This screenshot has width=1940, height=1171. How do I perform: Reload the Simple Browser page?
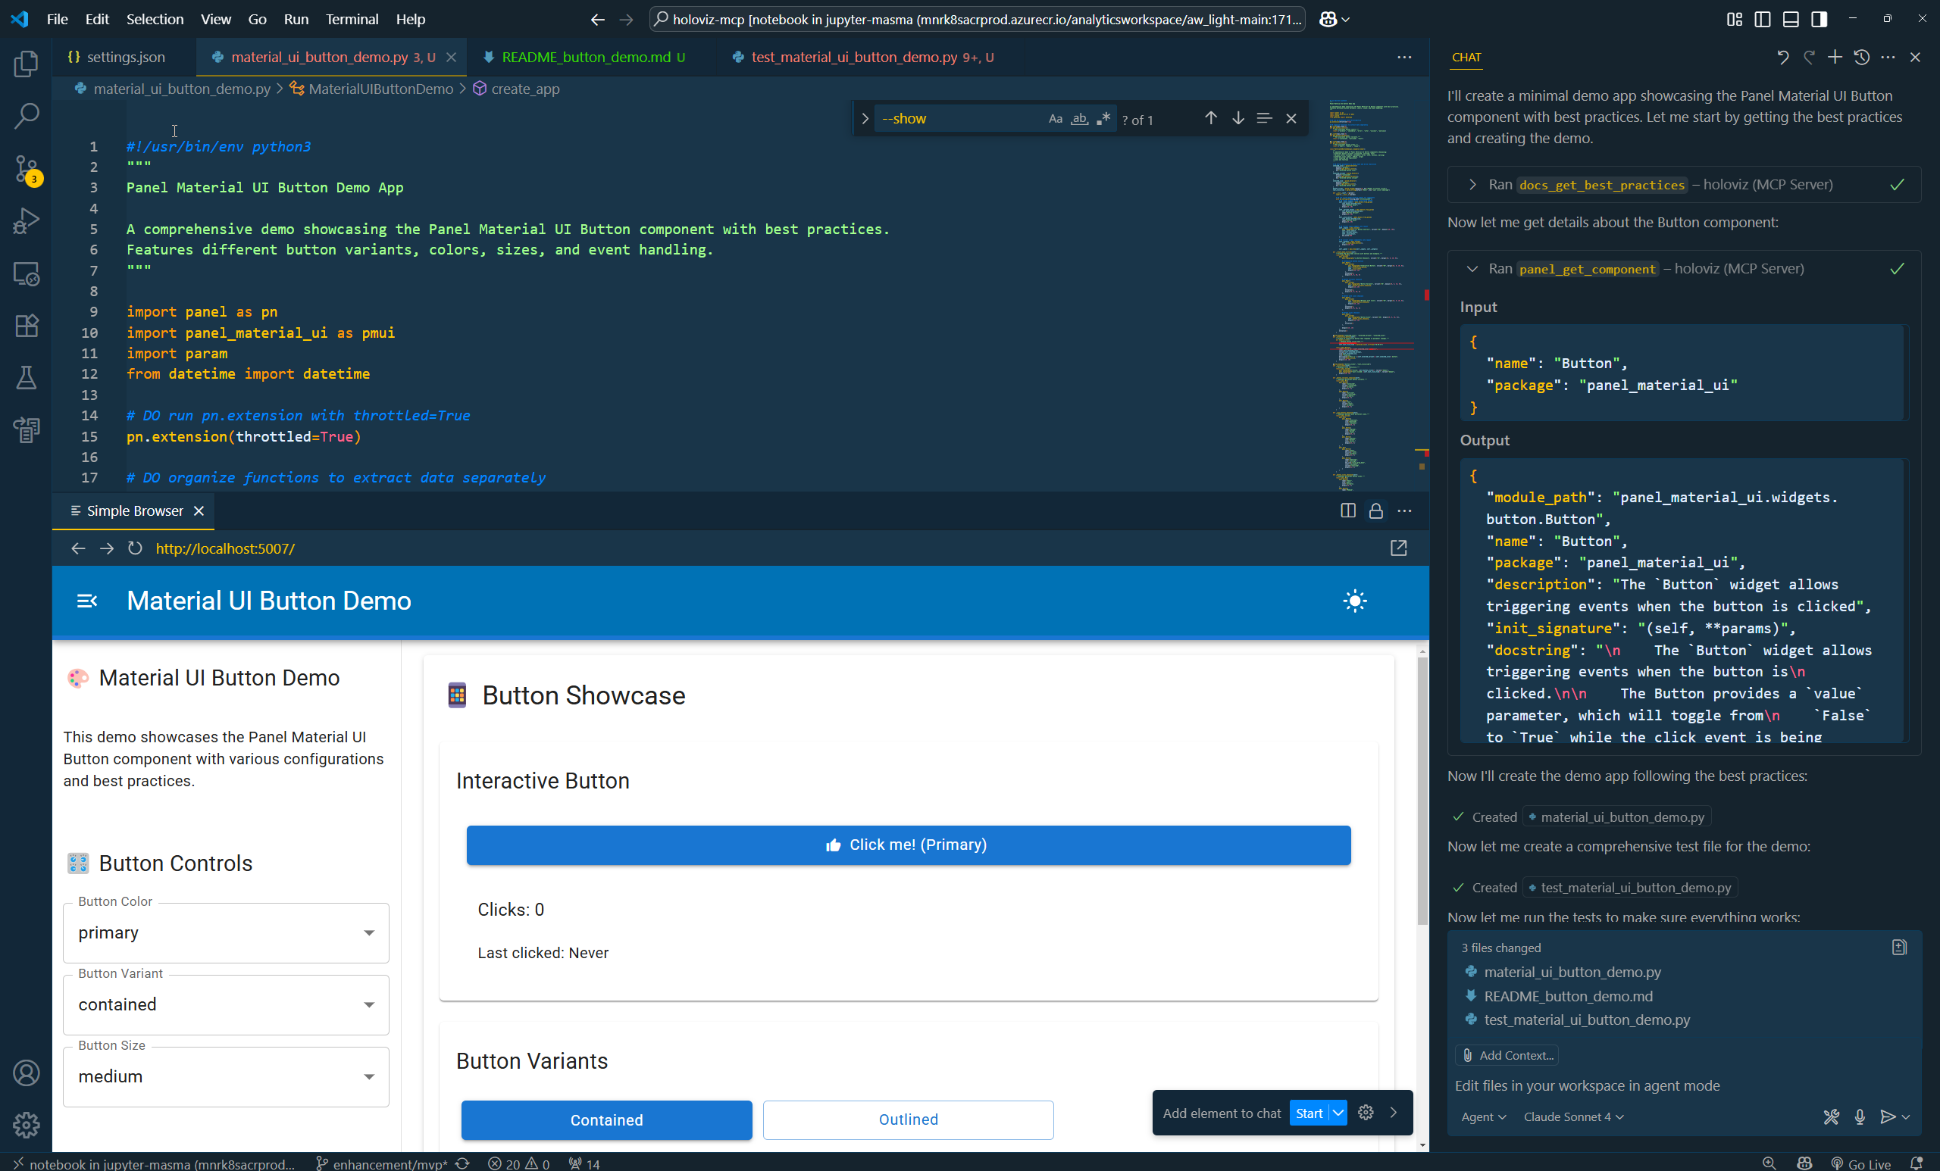coord(135,548)
